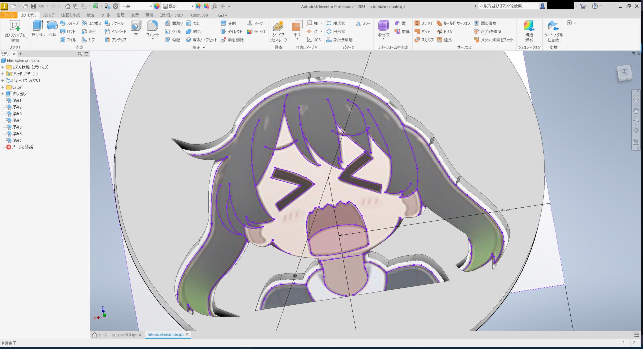The width and height of the screenshot is (643, 349).
Task: Select the pan hand navigation tool
Action: [x=636, y=110]
